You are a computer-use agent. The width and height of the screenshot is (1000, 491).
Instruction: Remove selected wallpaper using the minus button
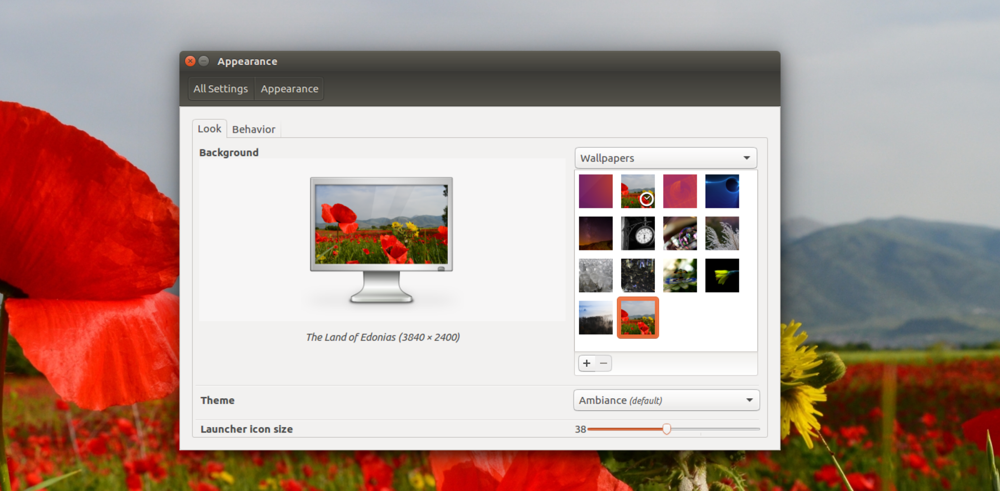pyautogui.click(x=604, y=363)
